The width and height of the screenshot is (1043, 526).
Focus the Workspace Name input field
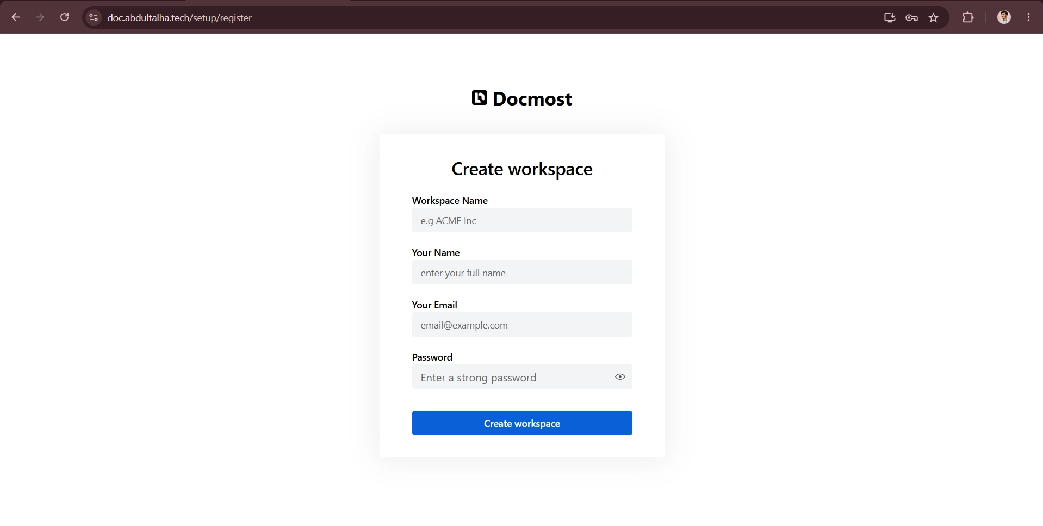[522, 220]
